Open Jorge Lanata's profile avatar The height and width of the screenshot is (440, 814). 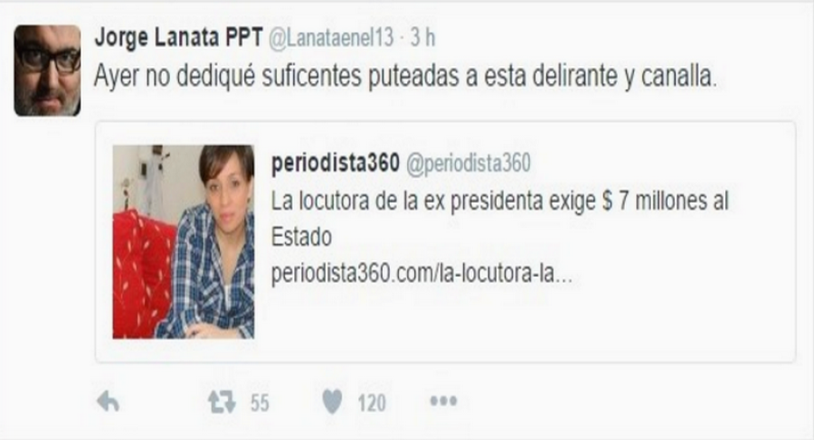[x=47, y=70]
